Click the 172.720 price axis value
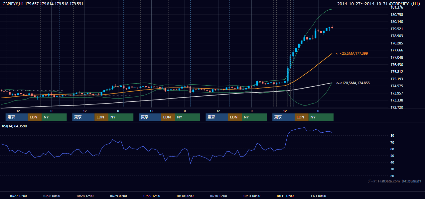Viewport: 425px width, 199px height. click(x=396, y=107)
